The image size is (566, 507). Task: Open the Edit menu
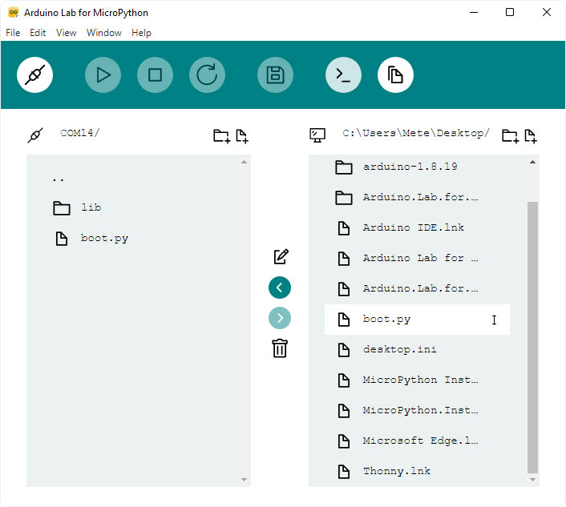click(x=38, y=33)
